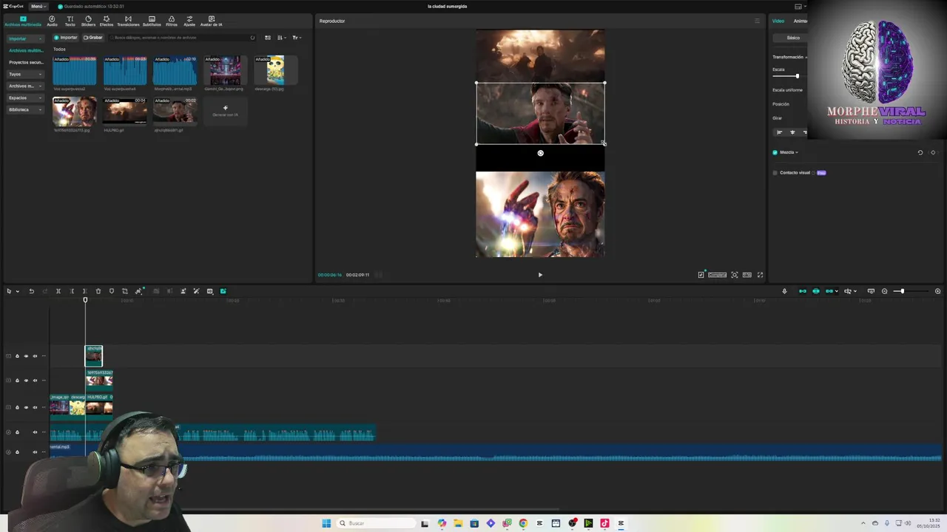Toggle auto snapping
947x532 pixels.
point(815,291)
